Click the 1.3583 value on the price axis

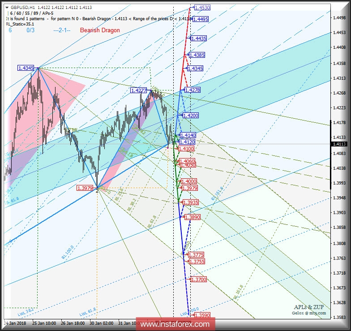339,317
